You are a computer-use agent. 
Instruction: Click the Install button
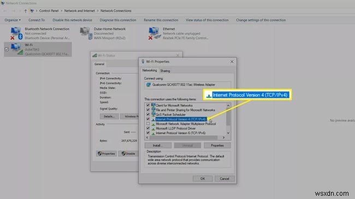click(x=158, y=145)
